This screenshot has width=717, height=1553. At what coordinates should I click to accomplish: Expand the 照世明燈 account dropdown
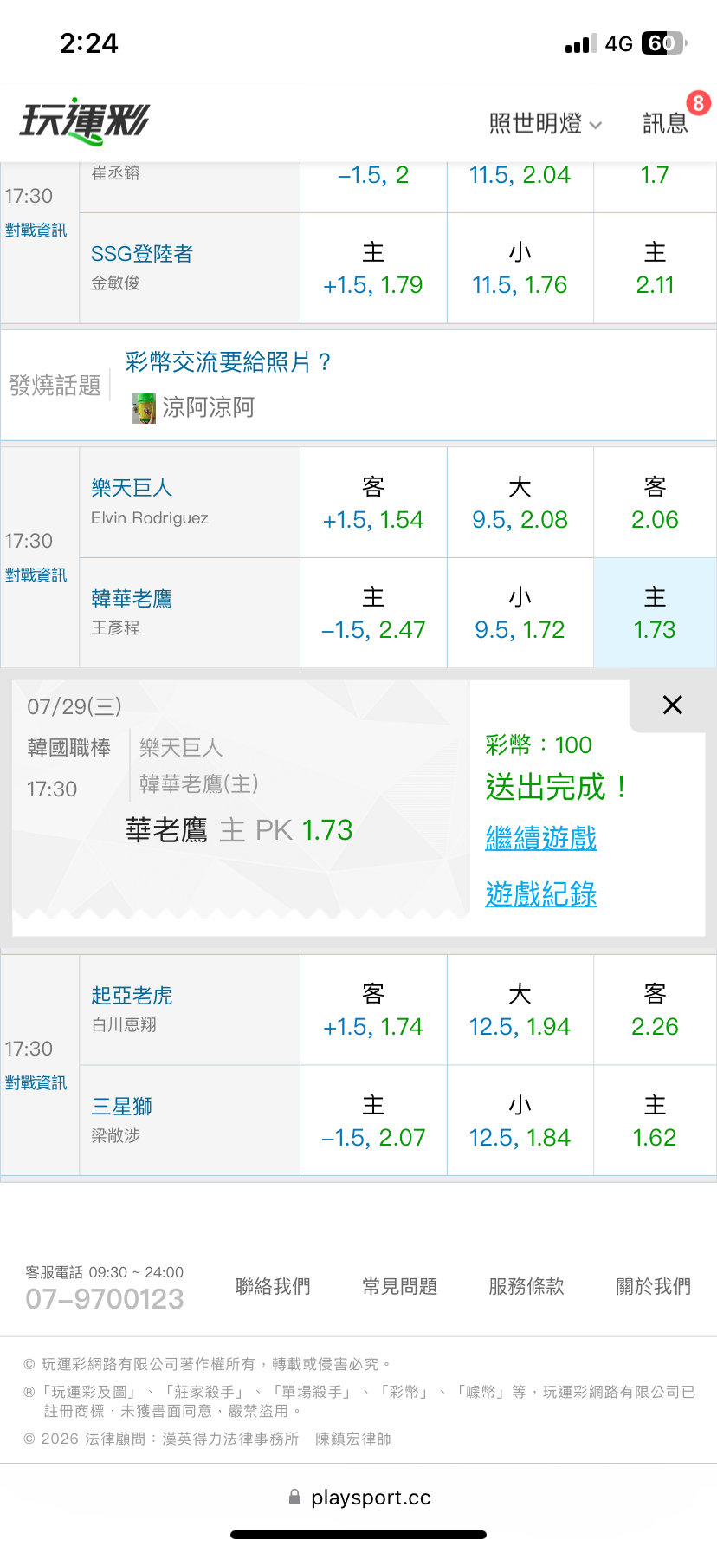click(x=545, y=124)
